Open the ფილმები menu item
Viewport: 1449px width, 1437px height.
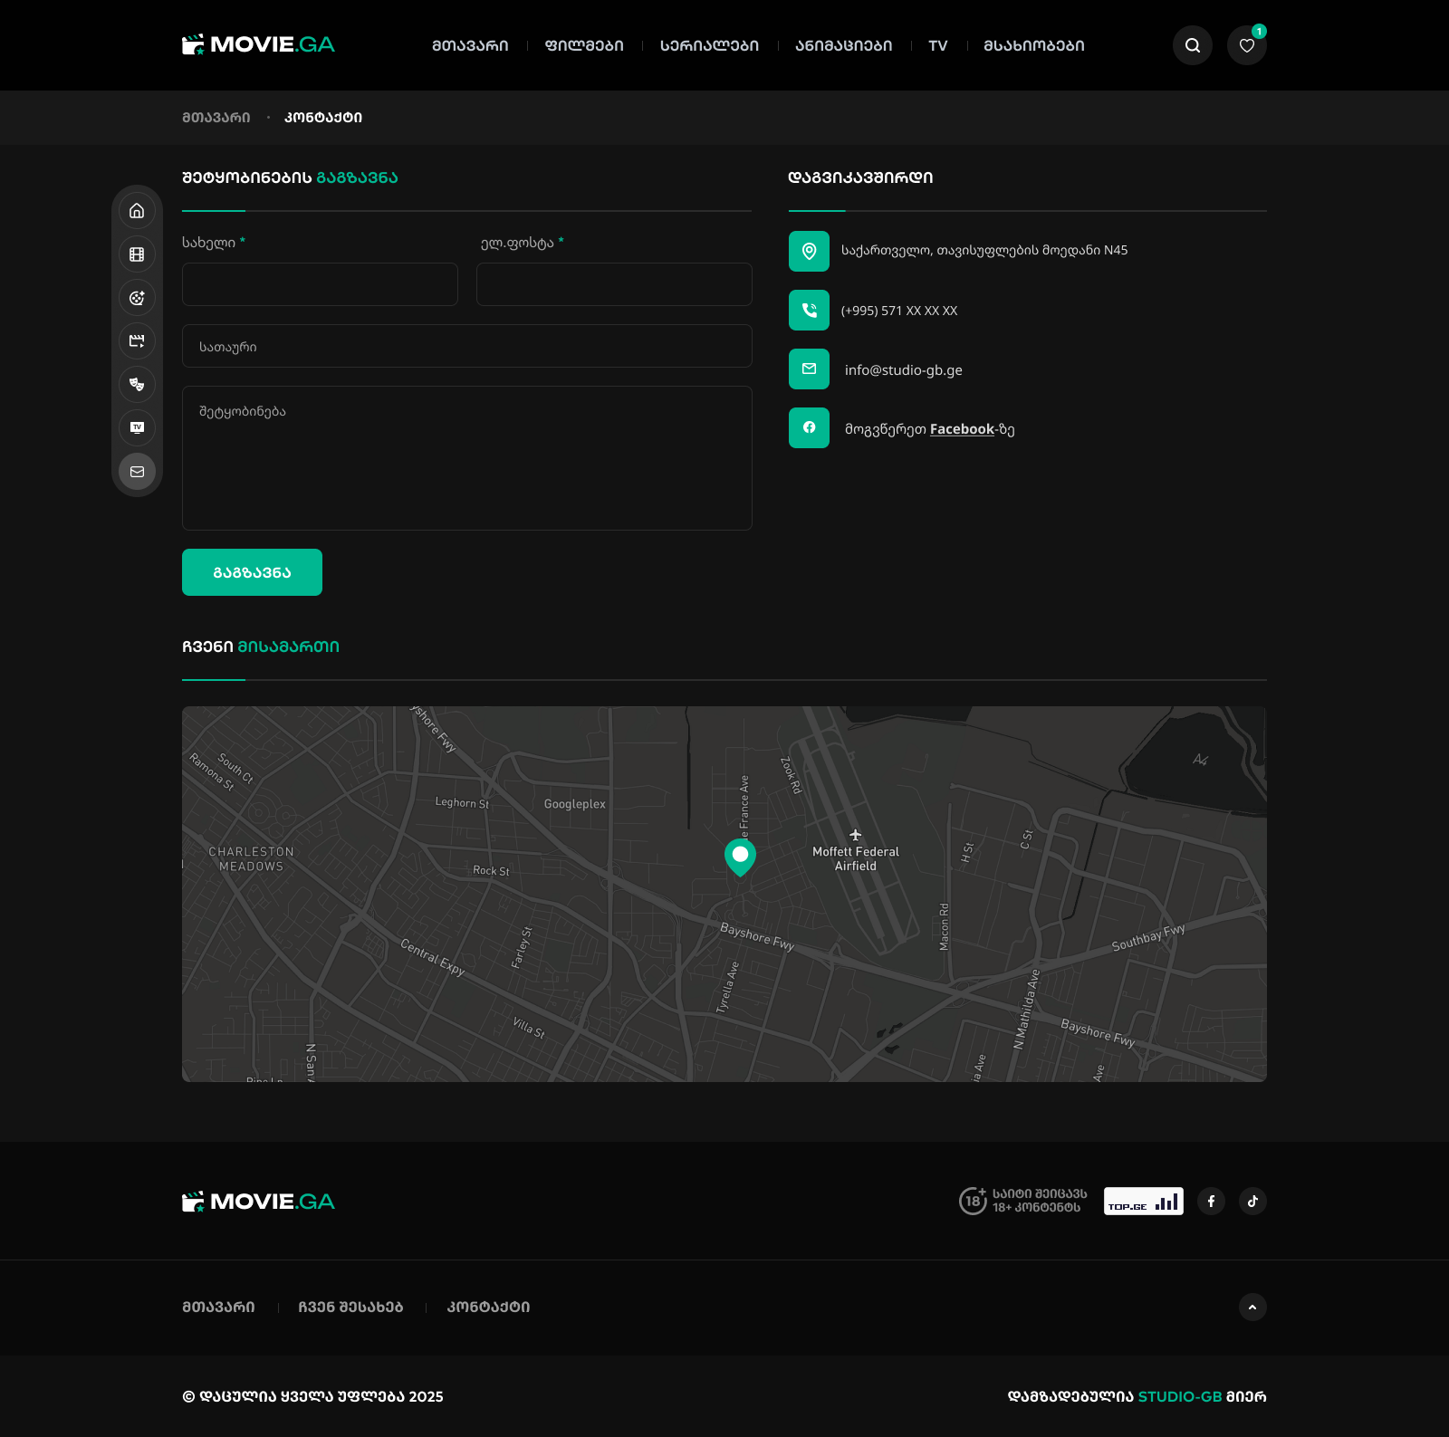coord(584,45)
